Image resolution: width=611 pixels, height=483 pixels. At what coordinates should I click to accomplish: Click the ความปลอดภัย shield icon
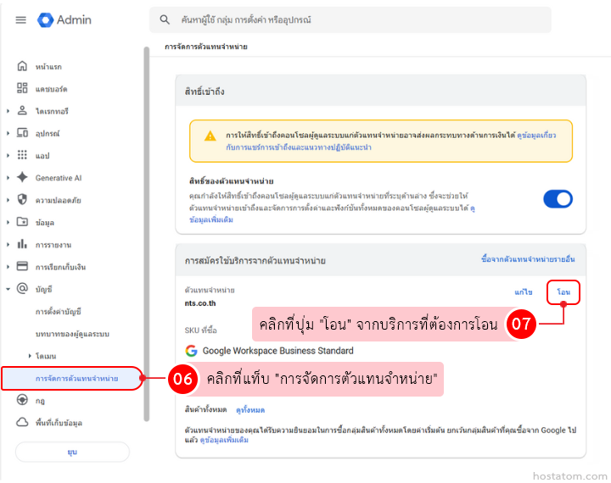click(x=22, y=200)
